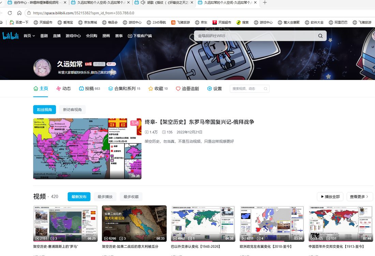The height and width of the screenshot is (256, 375).
Task: Open video title 架空历史-如果二战后的意大利被瓜分
Action: tap(130, 246)
